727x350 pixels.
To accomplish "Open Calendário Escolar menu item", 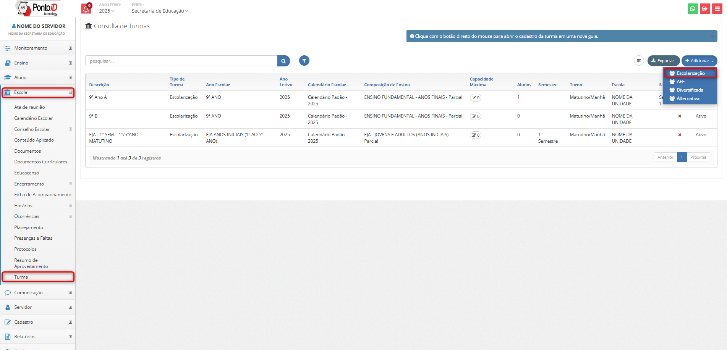I will coord(34,118).
